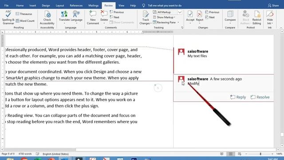Reject the current change

pos(199,16)
